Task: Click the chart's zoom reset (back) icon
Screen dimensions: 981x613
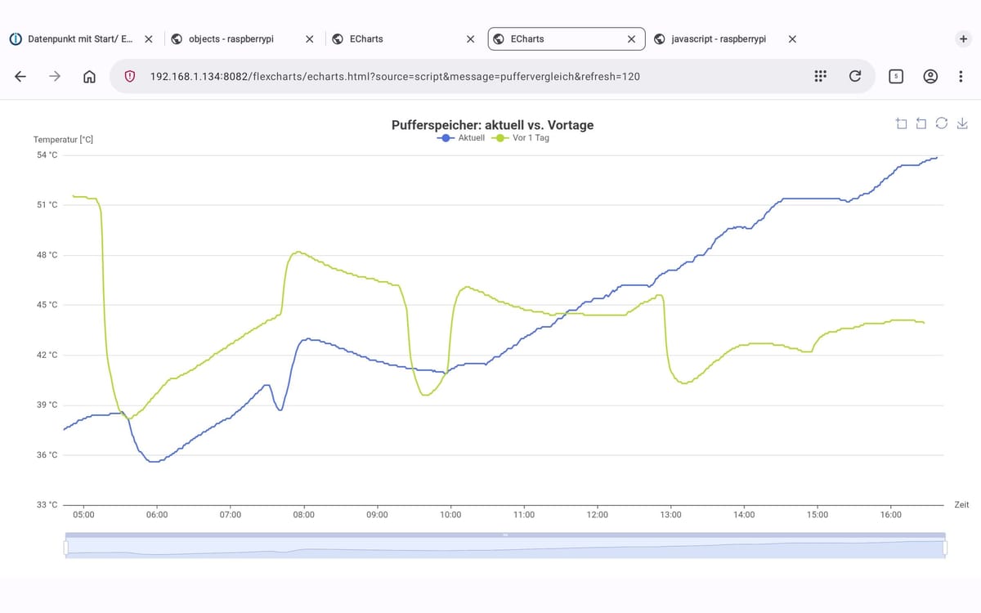Action: tap(921, 123)
